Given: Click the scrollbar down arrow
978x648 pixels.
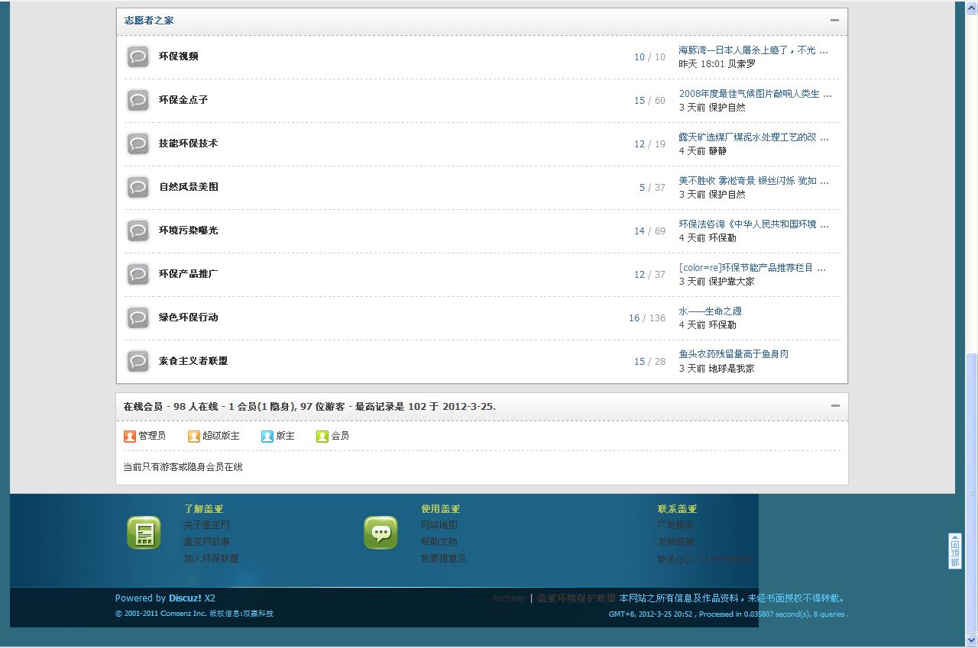Looking at the screenshot, I should (x=972, y=641).
